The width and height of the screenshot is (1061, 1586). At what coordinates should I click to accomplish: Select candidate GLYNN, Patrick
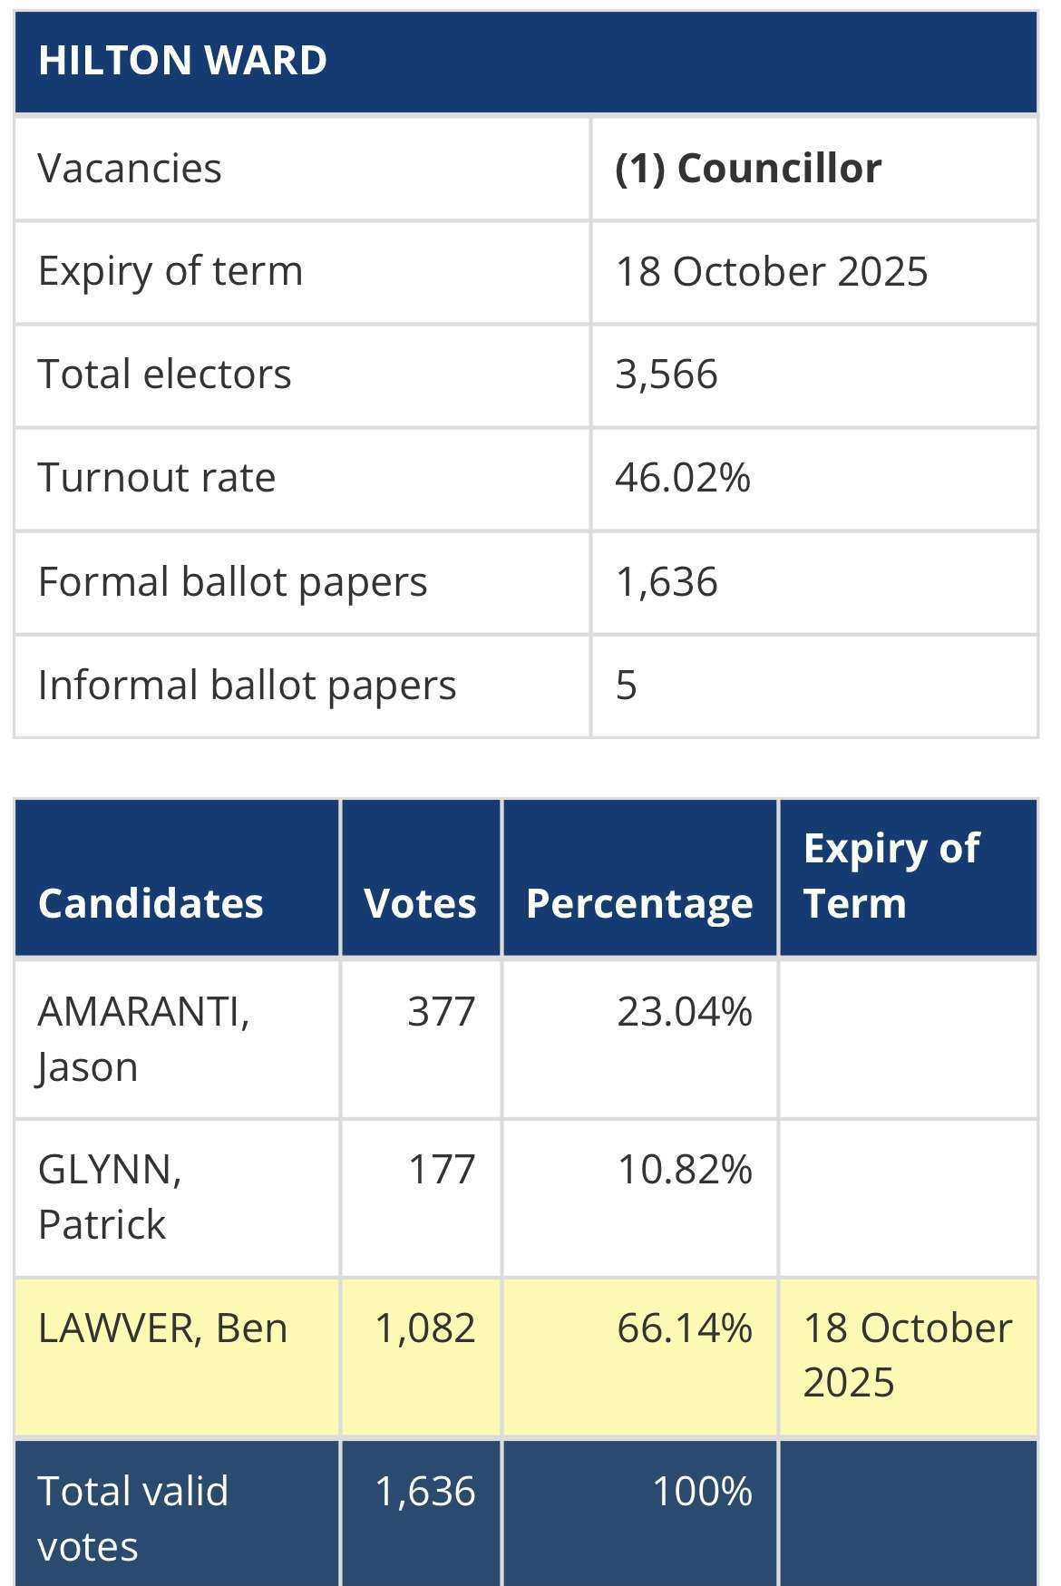click(110, 1197)
